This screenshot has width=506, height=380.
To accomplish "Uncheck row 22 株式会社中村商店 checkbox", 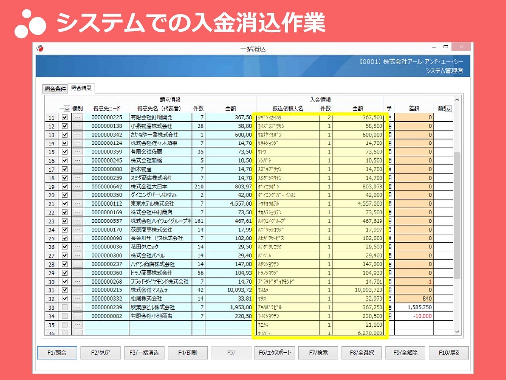I will [65, 212].
